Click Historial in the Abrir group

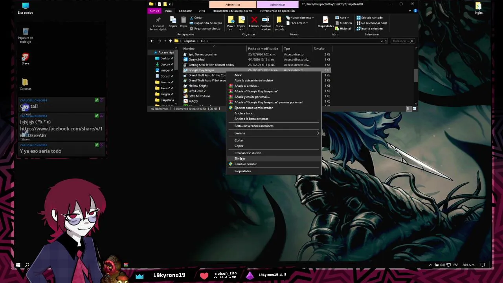coord(343,29)
